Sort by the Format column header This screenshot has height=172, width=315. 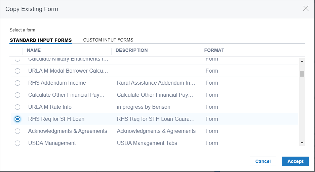click(214, 50)
